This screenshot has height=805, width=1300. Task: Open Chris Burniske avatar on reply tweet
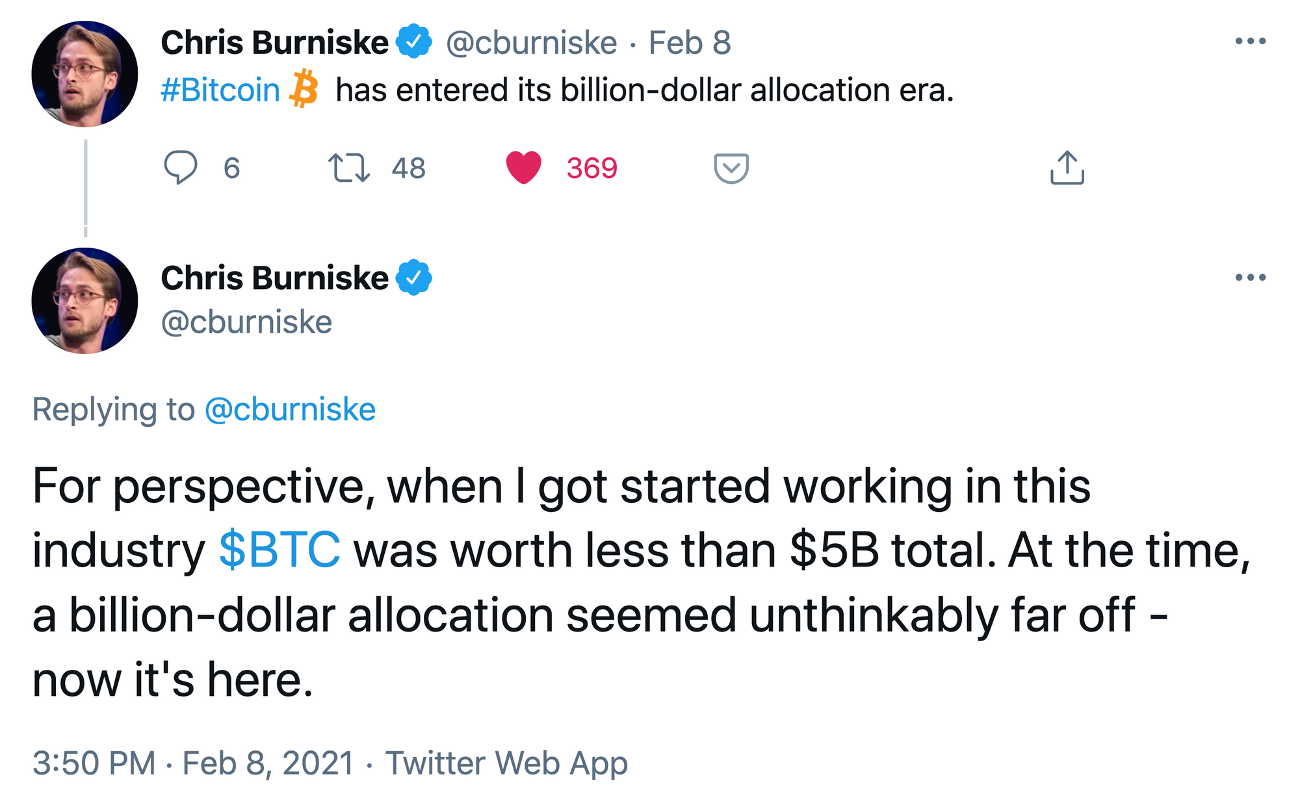(84, 300)
